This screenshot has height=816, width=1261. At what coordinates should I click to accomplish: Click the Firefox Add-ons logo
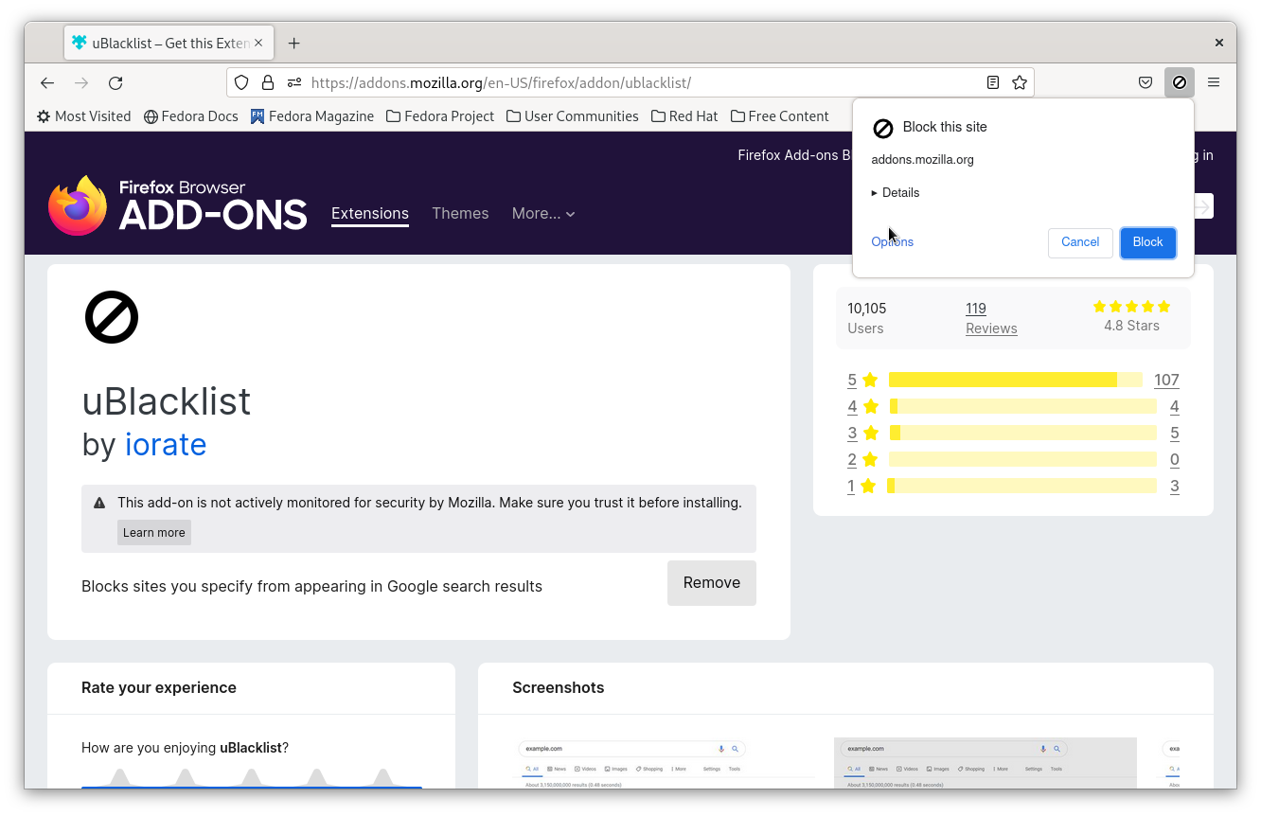(x=178, y=205)
